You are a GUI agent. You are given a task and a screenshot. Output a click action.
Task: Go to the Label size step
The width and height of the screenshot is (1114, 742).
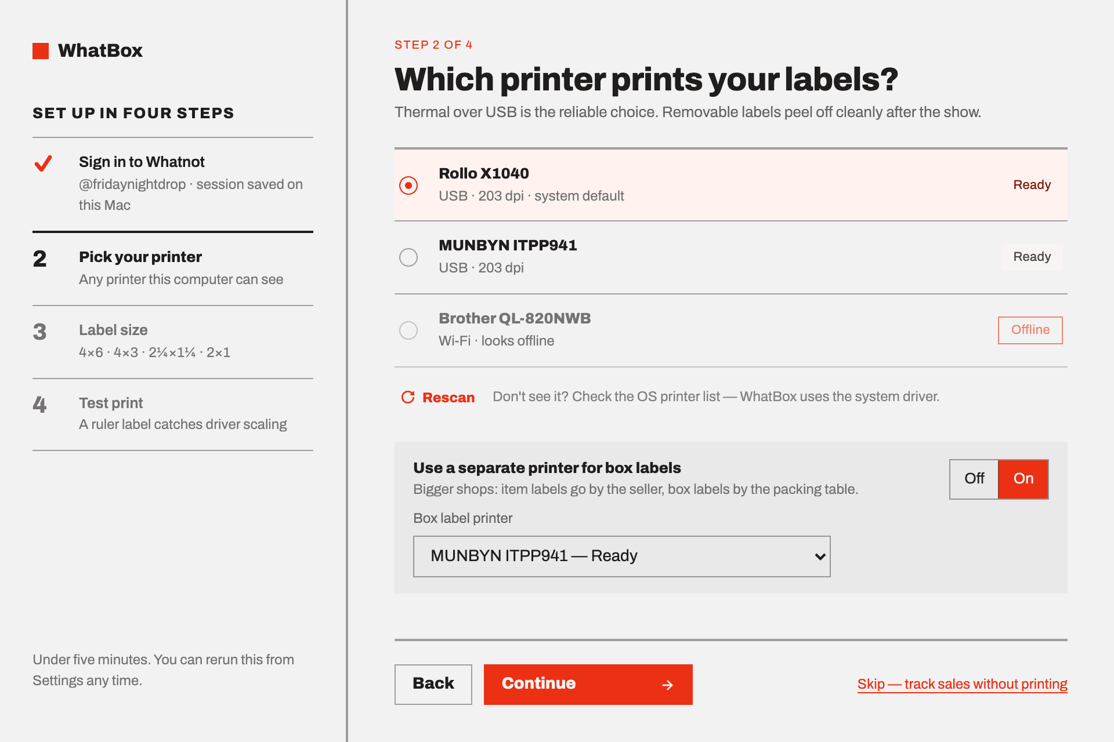173,341
